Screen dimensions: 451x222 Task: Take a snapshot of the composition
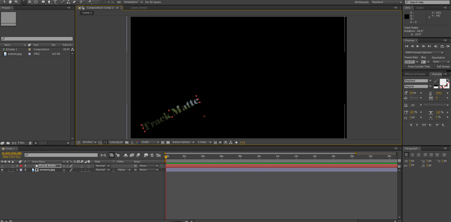pyautogui.click(x=127, y=142)
